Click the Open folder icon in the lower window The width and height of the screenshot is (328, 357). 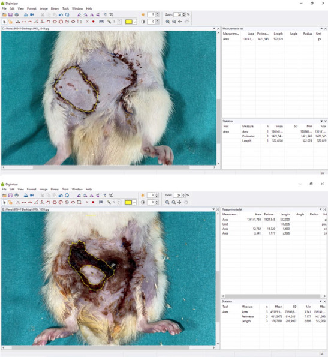click(4, 196)
